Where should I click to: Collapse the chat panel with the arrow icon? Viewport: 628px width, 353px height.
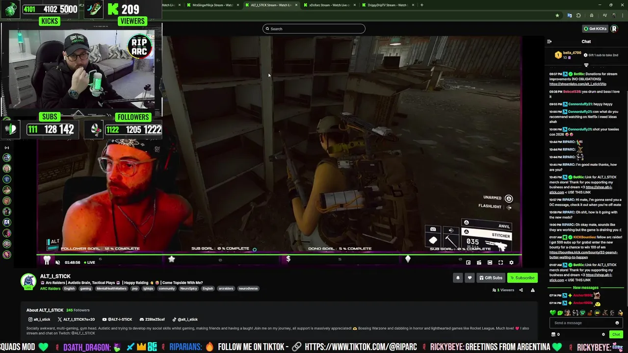549,42
